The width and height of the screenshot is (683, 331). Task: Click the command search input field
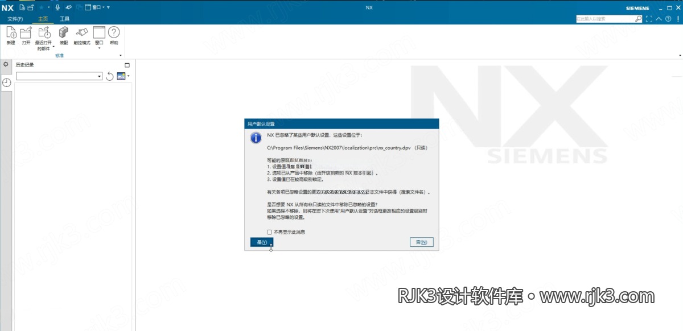click(605, 19)
